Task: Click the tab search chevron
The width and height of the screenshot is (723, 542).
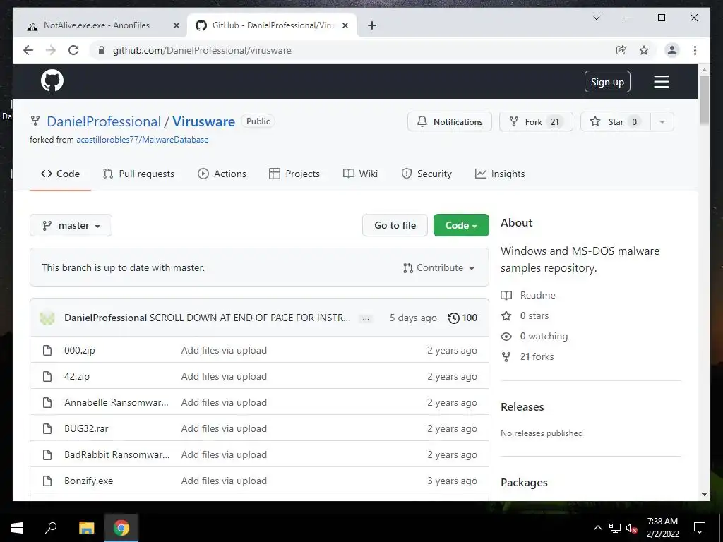Action: click(x=596, y=18)
